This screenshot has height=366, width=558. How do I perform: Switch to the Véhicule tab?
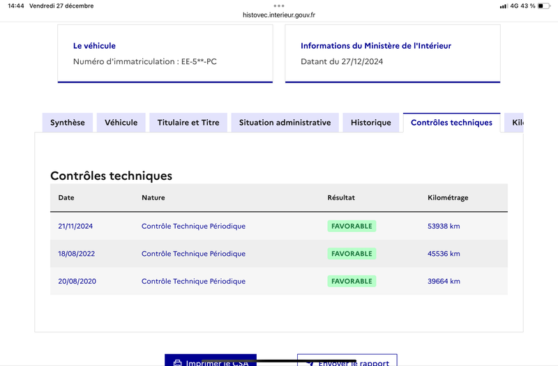click(x=121, y=123)
